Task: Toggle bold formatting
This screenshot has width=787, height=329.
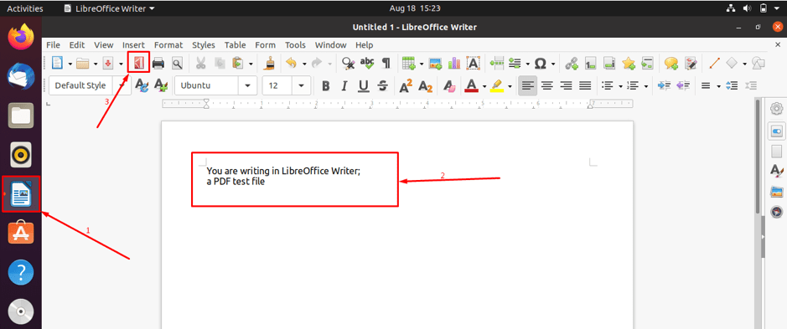Action: click(326, 85)
